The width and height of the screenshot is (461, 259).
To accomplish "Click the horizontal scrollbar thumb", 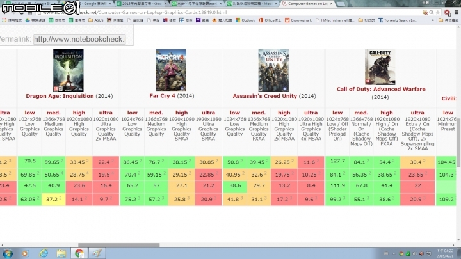I will pos(119,245).
